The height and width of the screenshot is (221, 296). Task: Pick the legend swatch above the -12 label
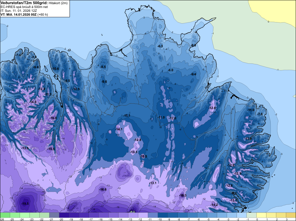(x=143, y=215)
